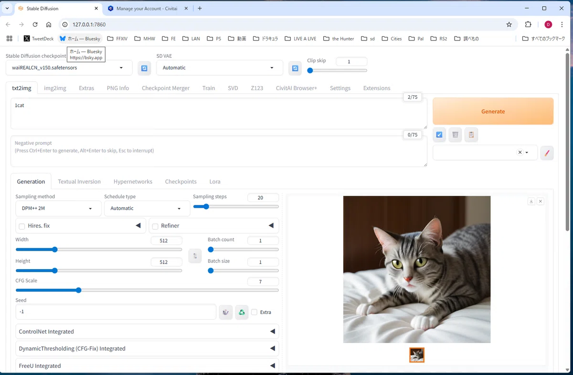Randomize seed with the dice icon
This screenshot has height=375, width=573.
tap(226, 312)
